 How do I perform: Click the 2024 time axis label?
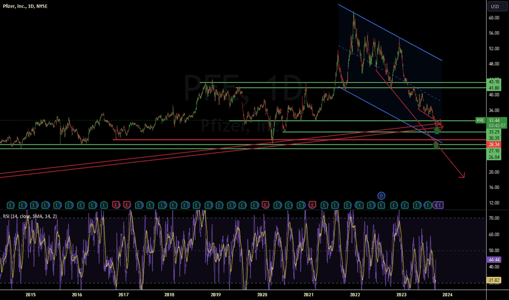(x=447, y=295)
